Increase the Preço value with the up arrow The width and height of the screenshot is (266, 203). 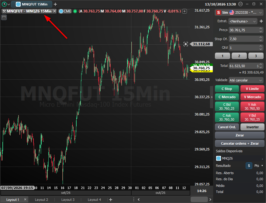click(261, 29)
